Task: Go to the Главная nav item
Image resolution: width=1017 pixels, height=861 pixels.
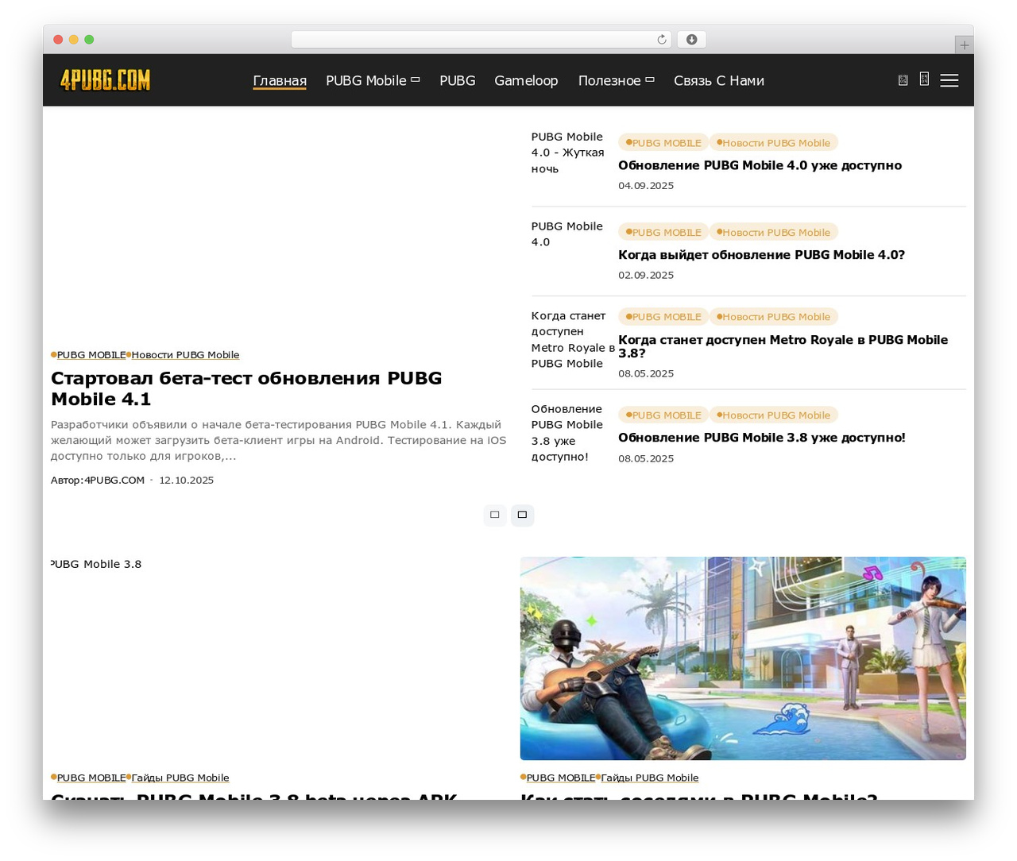Action: pyautogui.click(x=280, y=80)
